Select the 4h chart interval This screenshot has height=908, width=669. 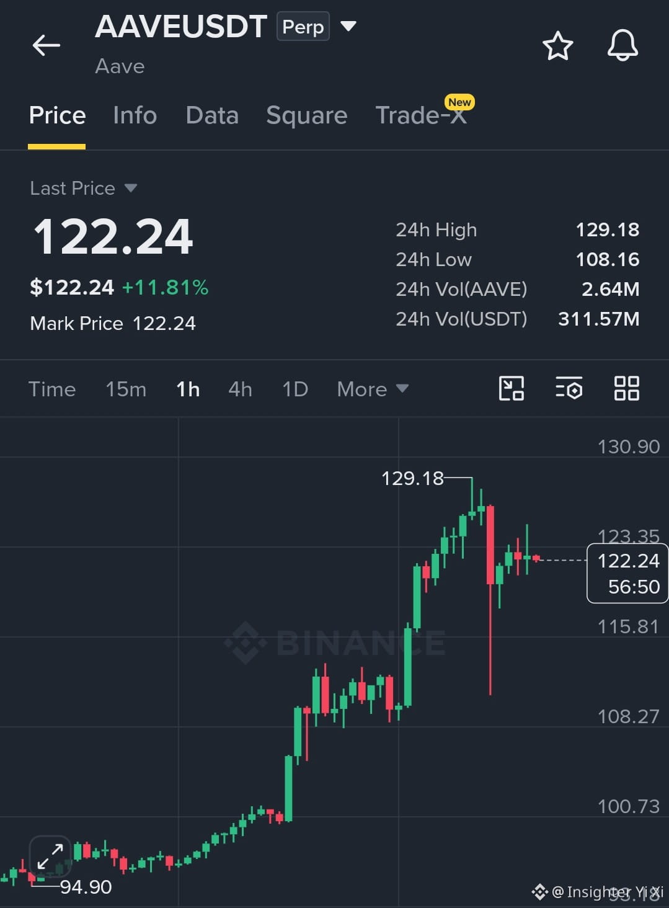pyautogui.click(x=240, y=389)
